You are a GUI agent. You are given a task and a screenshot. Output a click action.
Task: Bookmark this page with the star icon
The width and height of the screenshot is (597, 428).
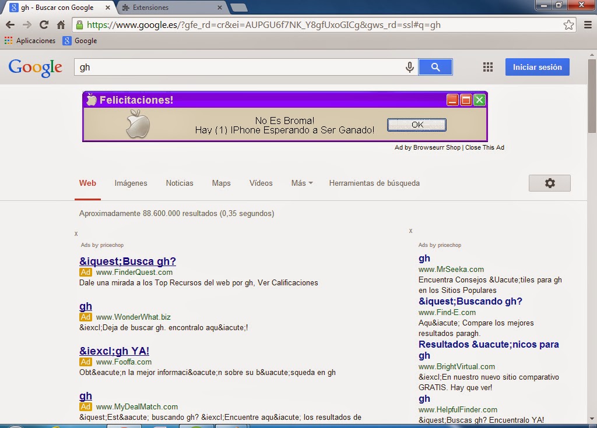(568, 25)
